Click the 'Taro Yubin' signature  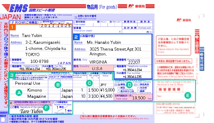[31, 111]
